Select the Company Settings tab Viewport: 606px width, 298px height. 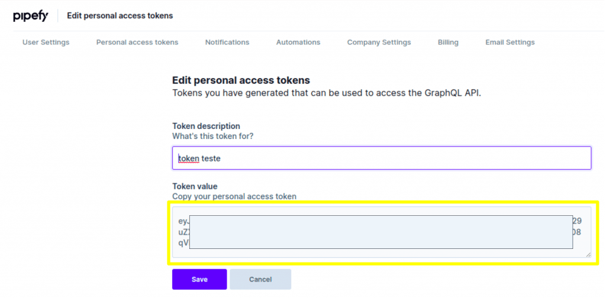[x=379, y=43]
